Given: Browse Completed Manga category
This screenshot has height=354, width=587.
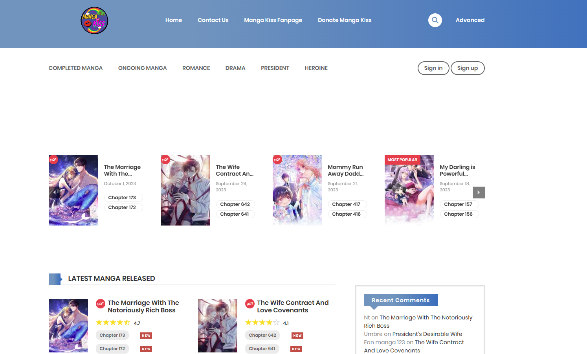Looking at the screenshot, I should (x=75, y=68).
